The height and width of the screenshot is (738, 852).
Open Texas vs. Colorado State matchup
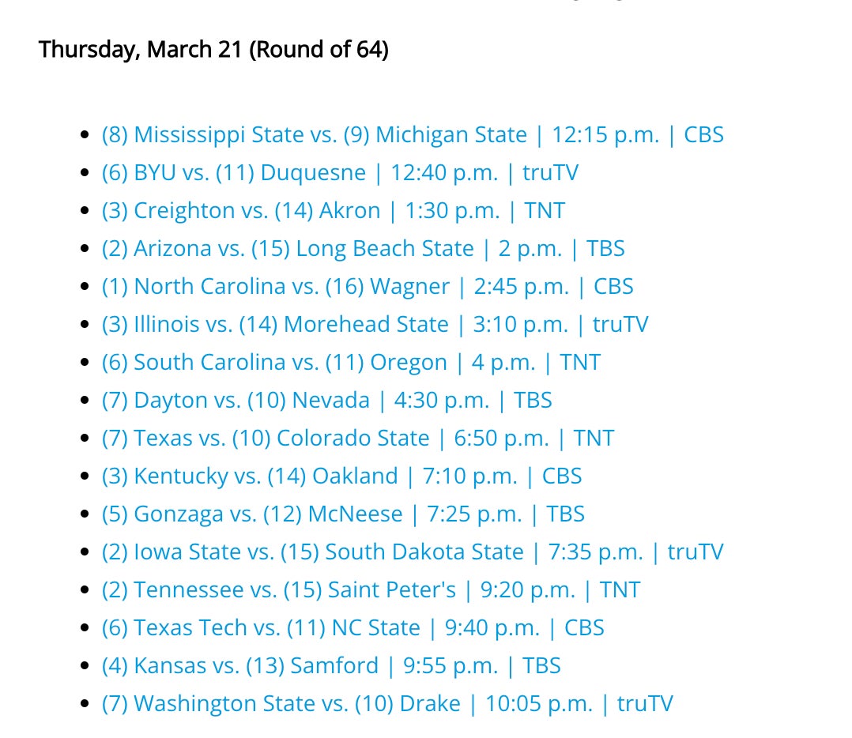(x=357, y=439)
